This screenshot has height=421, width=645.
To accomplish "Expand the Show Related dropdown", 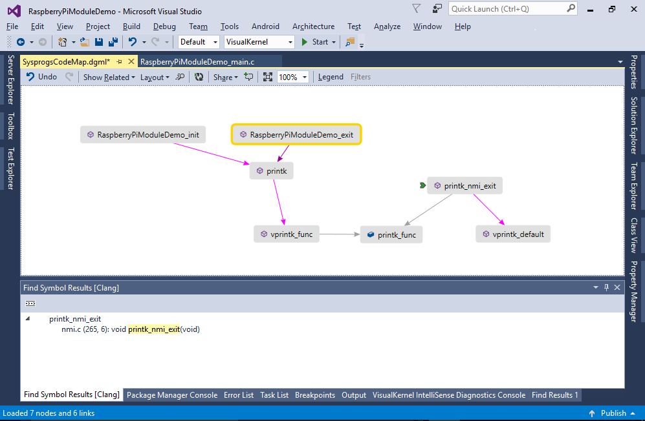I will [109, 77].
